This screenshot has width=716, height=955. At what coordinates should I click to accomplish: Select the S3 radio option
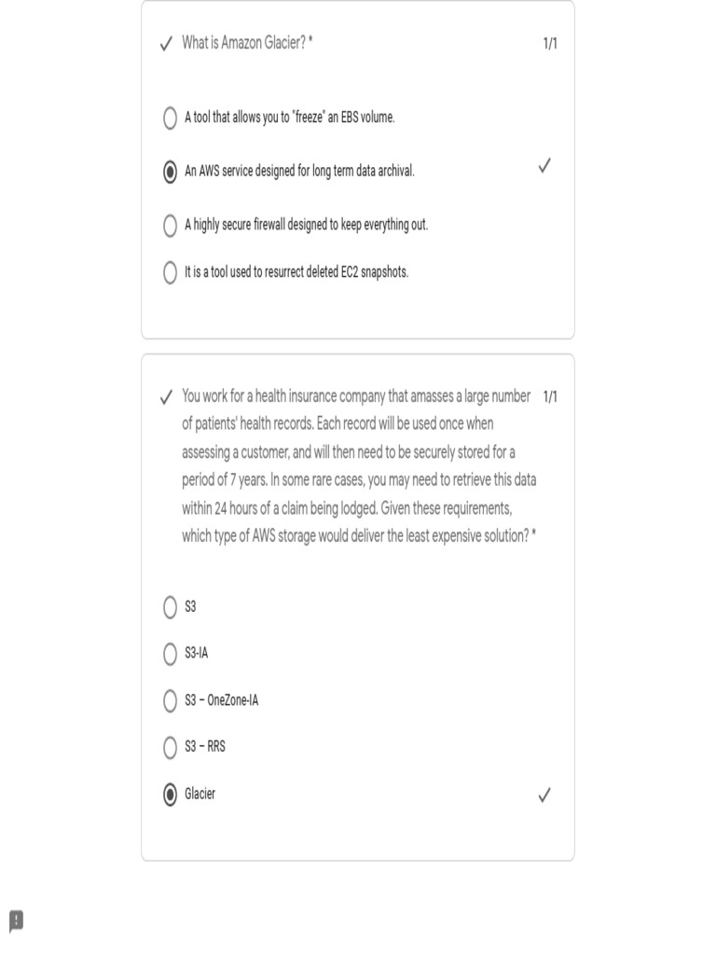170,607
